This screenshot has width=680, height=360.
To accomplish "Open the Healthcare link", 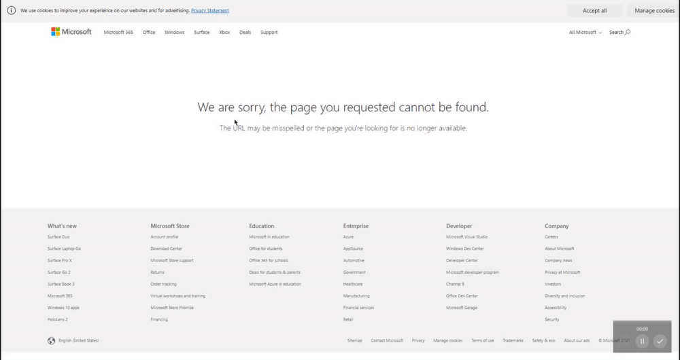I will pyautogui.click(x=353, y=284).
